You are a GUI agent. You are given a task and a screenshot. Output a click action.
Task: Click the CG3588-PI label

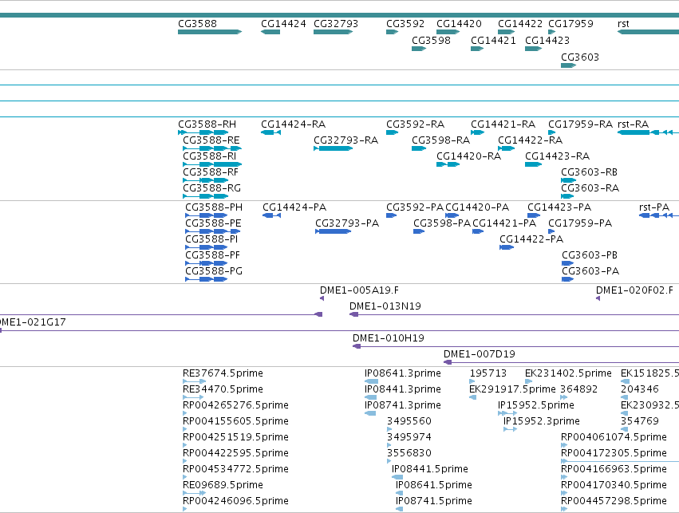(x=211, y=239)
